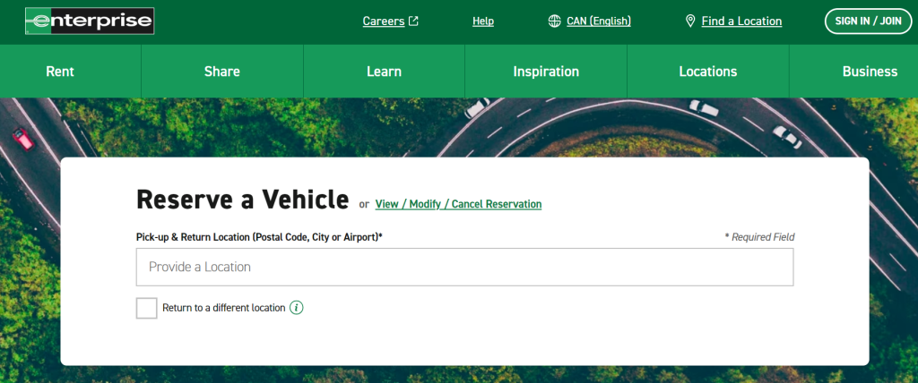Open info tooltip for different return location
Viewport: 918px width, 383px height.
pos(297,308)
